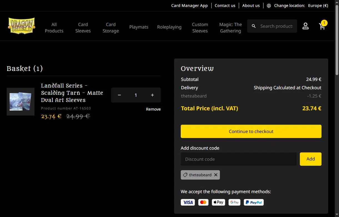Viewport: 339px width, 217px height.
Task: Click Continue to checkout button
Action: (251, 131)
